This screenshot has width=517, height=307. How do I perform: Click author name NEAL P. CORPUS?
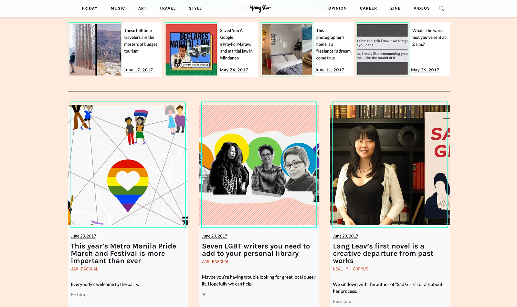[351, 269]
